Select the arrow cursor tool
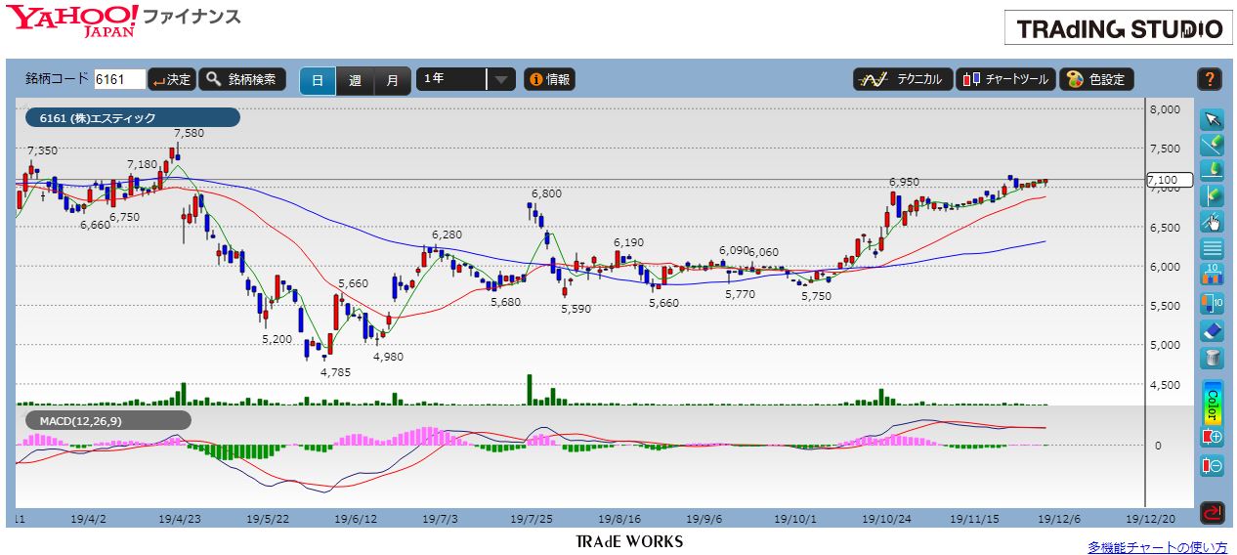This screenshot has height=555, width=1237. 1212,119
